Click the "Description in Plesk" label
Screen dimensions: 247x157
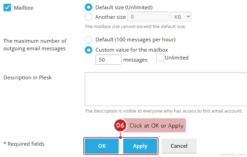click(27, 77)
